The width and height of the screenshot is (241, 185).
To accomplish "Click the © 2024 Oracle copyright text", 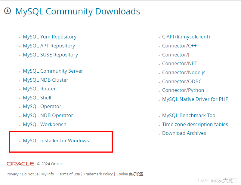I will click(x=50, y=164).
